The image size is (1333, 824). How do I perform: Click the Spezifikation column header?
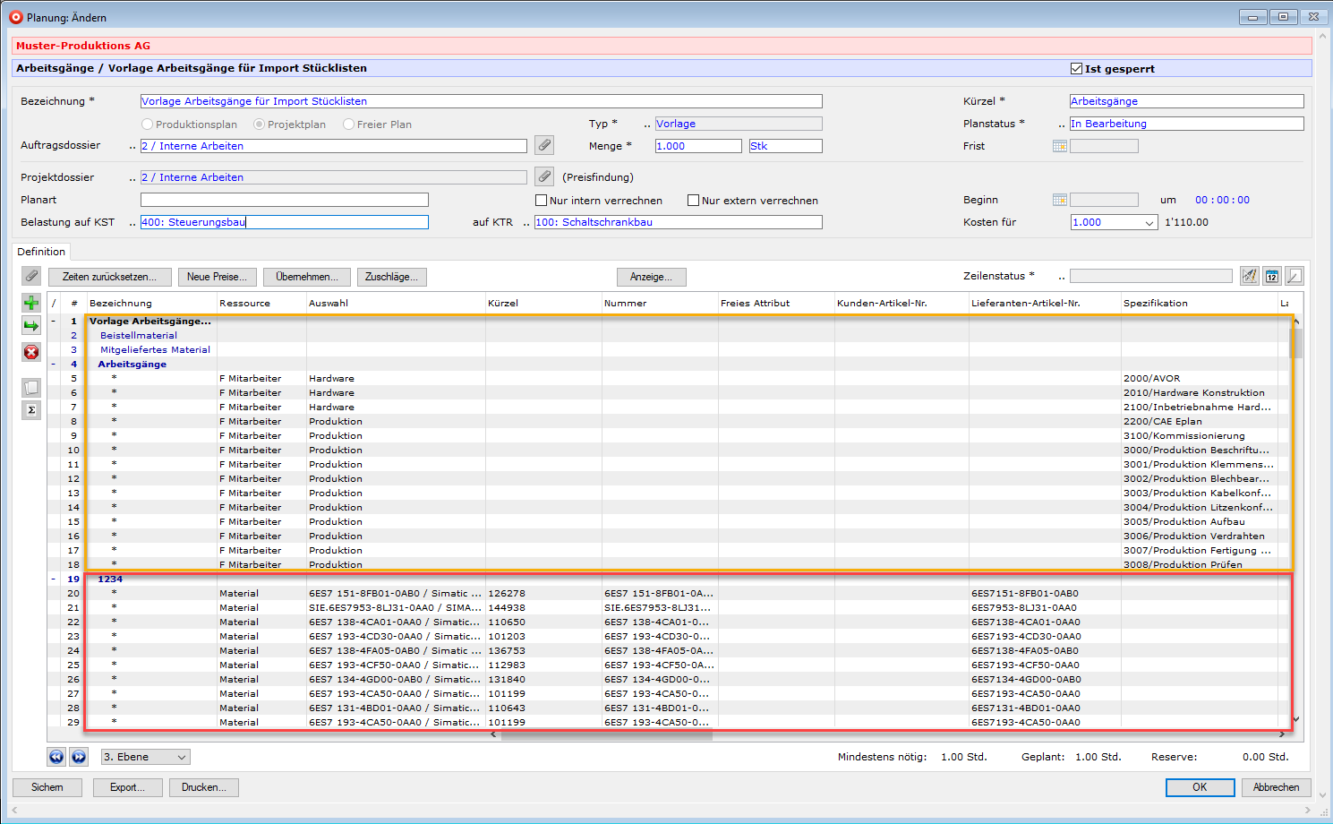coord(1156,304)
